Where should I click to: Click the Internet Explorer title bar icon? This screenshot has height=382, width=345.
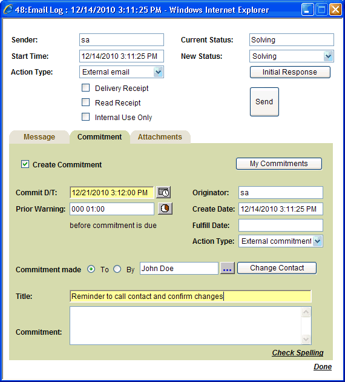tap(8, 10)
